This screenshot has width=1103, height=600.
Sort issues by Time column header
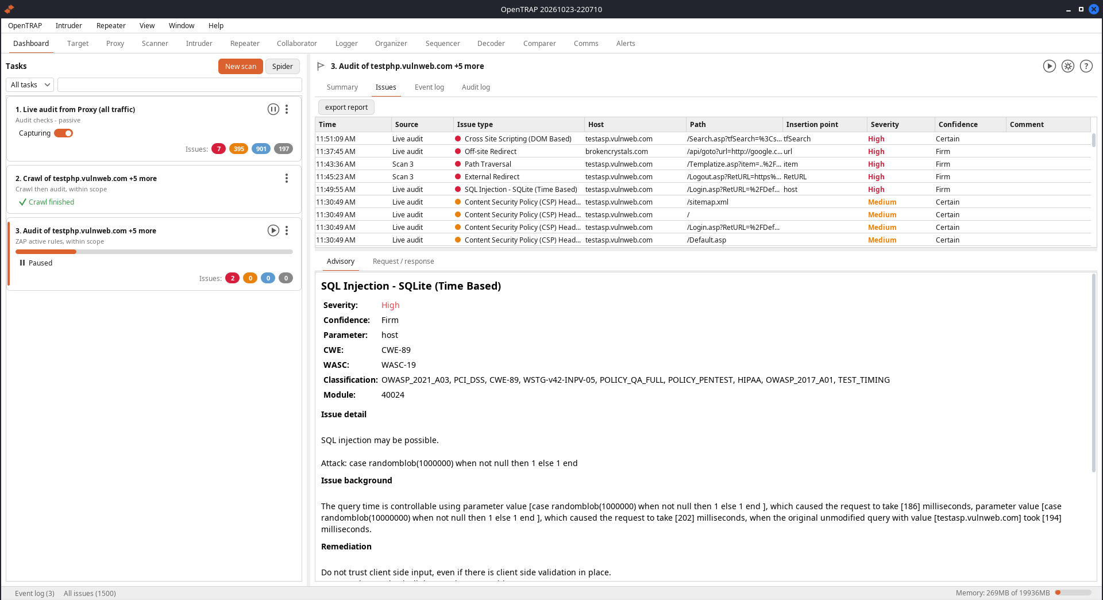click(353, 125)
